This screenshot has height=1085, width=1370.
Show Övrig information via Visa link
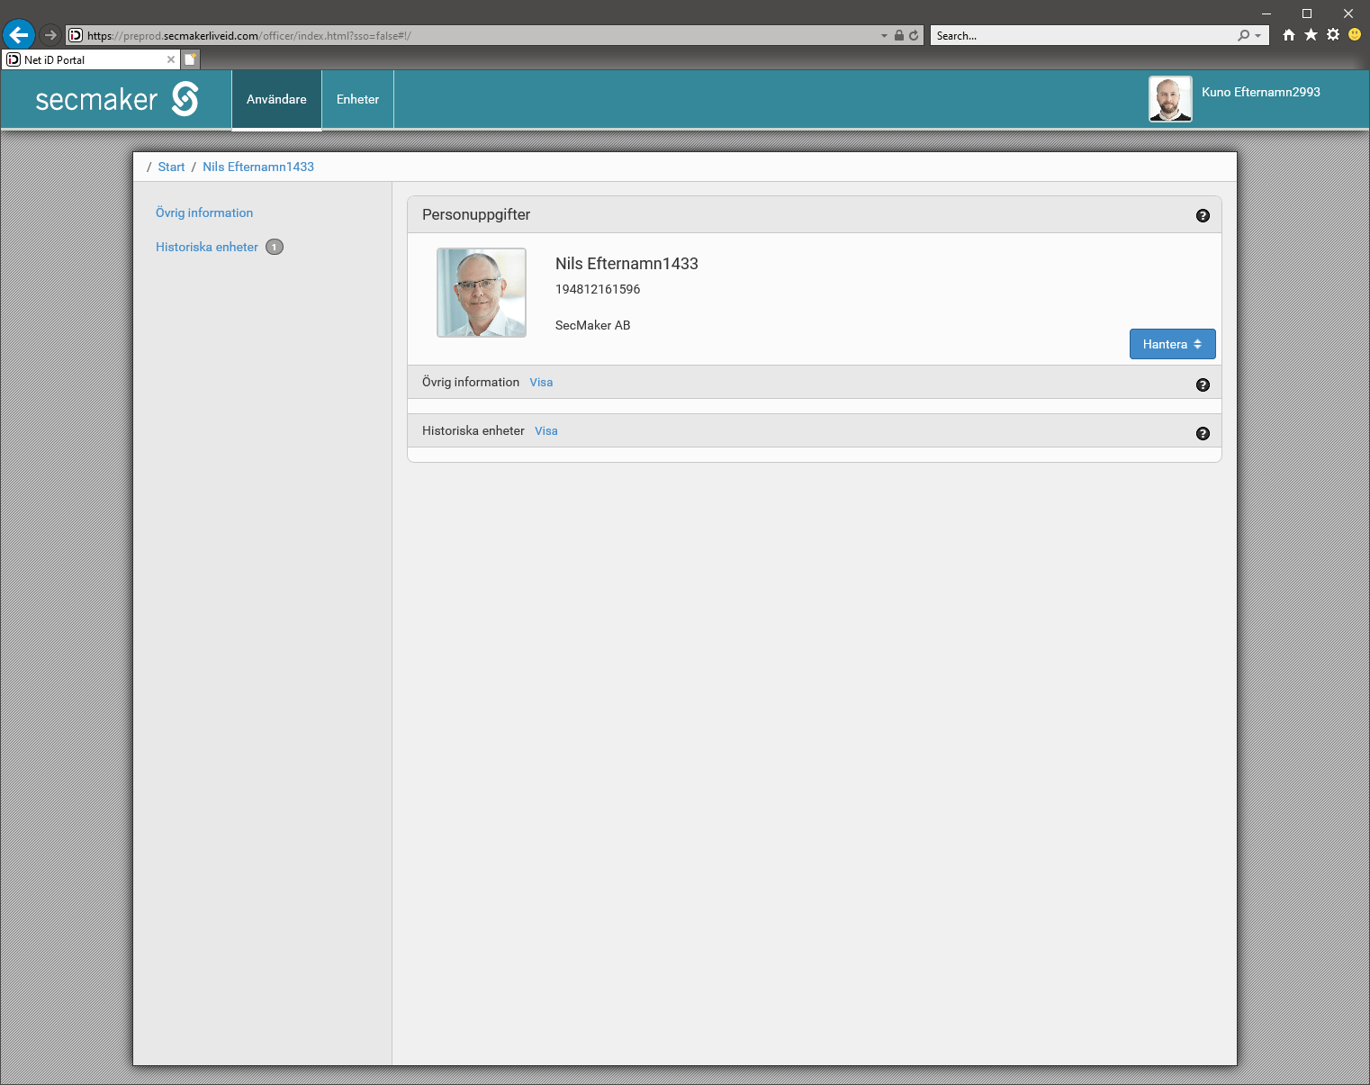[541, 383]
